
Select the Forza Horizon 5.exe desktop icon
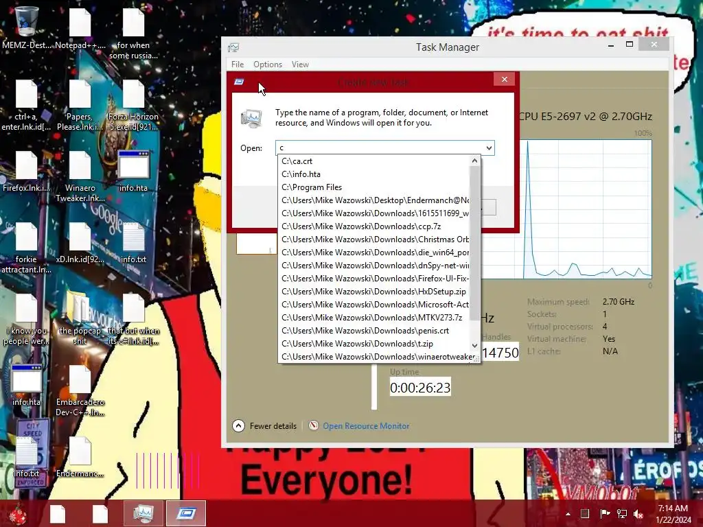(133, 105)
